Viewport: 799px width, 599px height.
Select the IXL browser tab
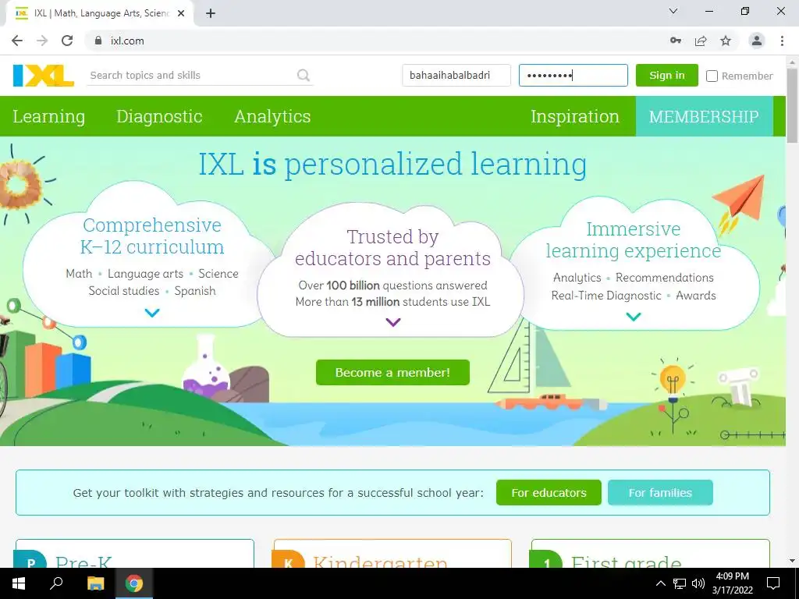(x=99, y=13)
